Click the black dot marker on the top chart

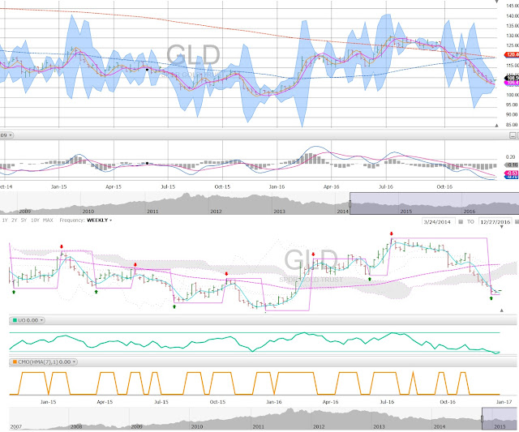148,70
